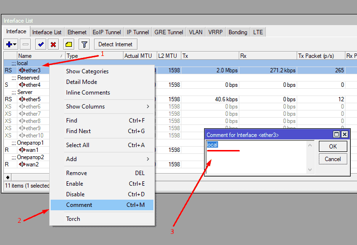The width and height of the screenshot is (357, 245).
Task: Click the wan1 interface icon
Action: click(x=22, y=150)
